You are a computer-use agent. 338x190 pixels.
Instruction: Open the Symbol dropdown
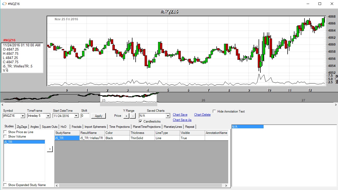point(23,116)
